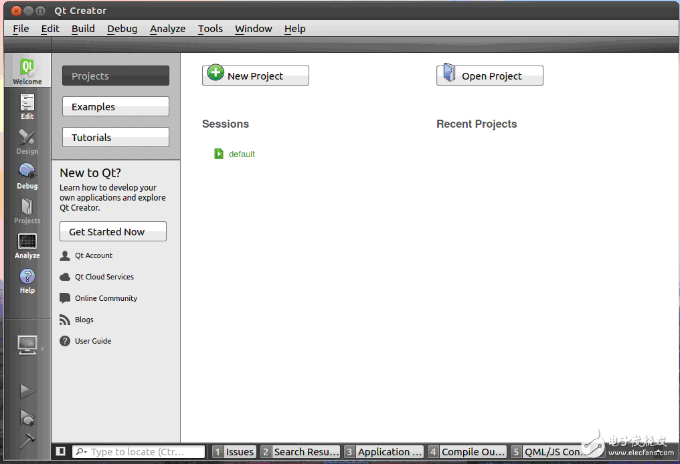
Task: Click the default session green icon
Action: (219, 154)
